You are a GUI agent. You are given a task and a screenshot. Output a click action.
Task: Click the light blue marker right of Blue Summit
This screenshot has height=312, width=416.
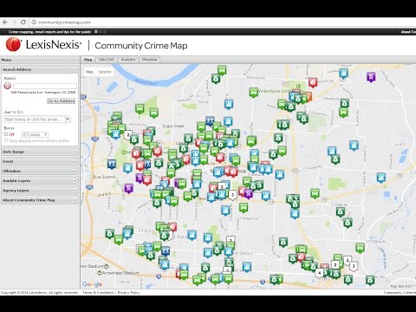click(x=127, y=168)
